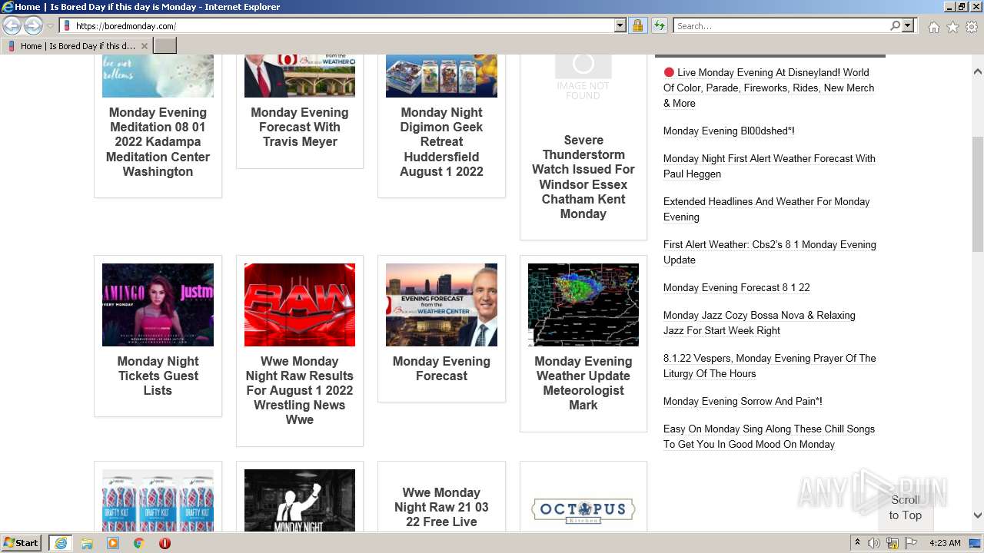The image size is (984, 553).
Task: Open Monday Evening Weather Update Meteorologist Mark
Action: coord(583,383)
